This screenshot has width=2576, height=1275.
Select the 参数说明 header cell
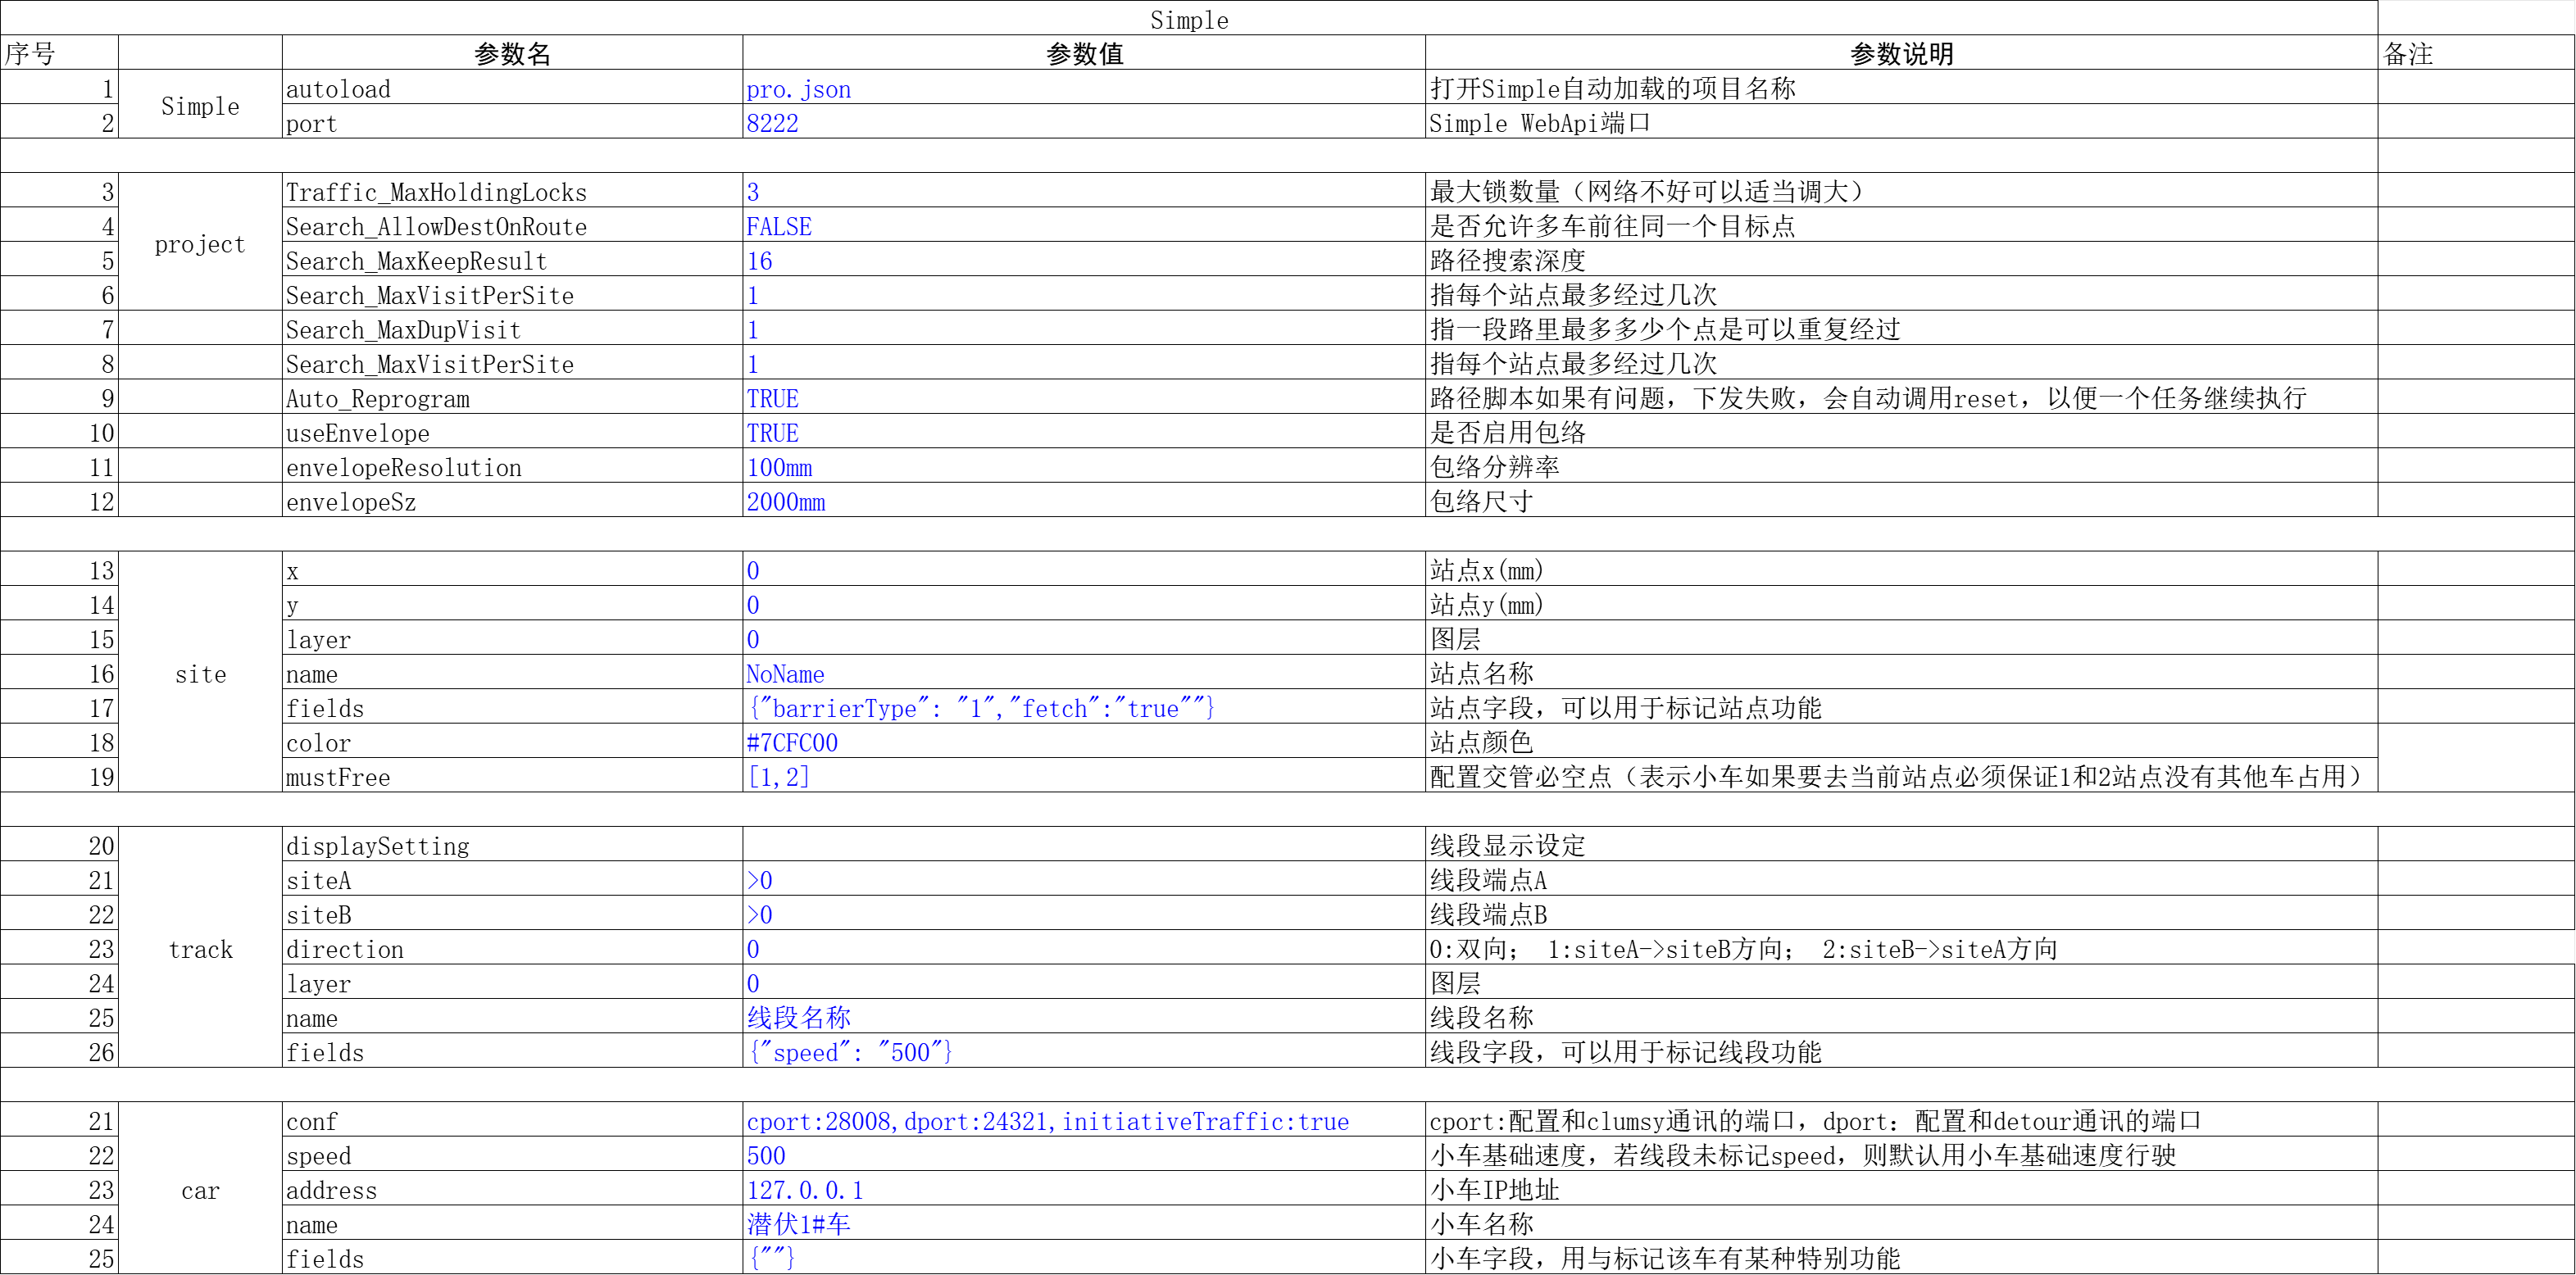tap(1901, 54)
